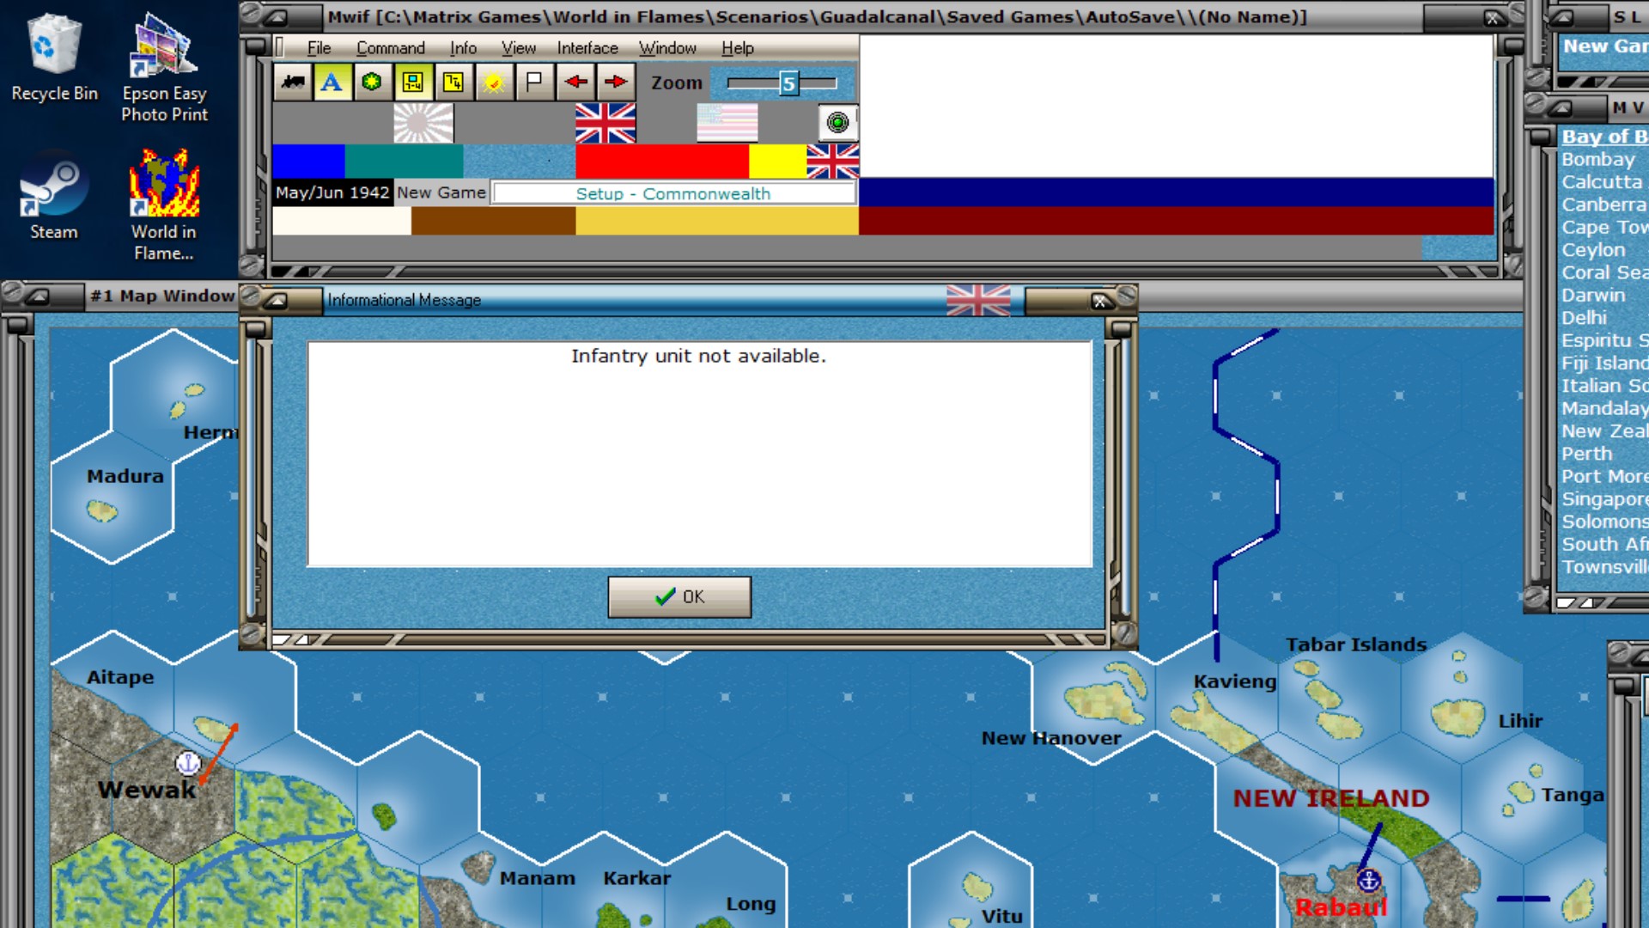Click the red color bar segment
This screenshot has height=928, width=1649.
[662, 161]
